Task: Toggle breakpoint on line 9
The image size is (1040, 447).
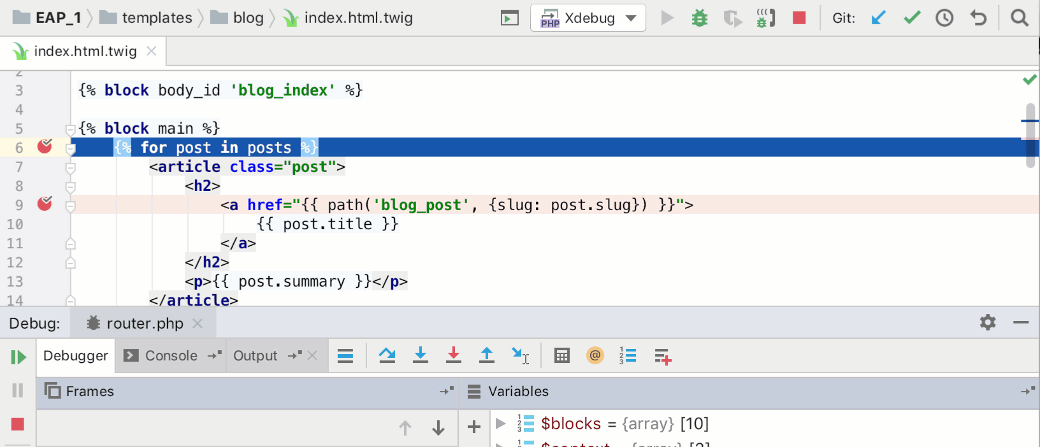Action: point(45,204)
